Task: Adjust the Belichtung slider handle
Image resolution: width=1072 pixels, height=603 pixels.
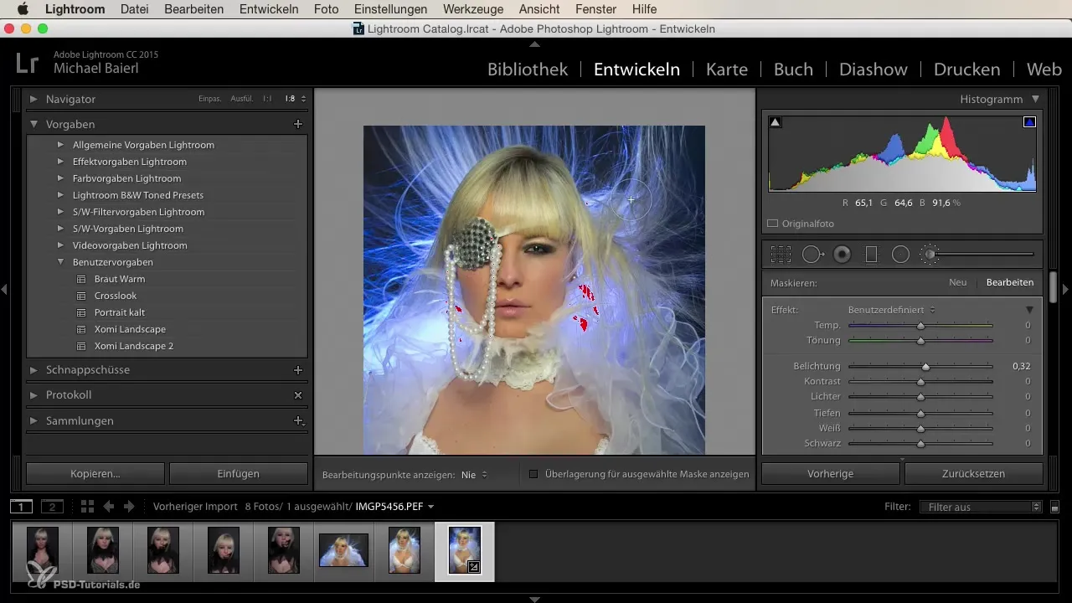Action: click(926, 366)
